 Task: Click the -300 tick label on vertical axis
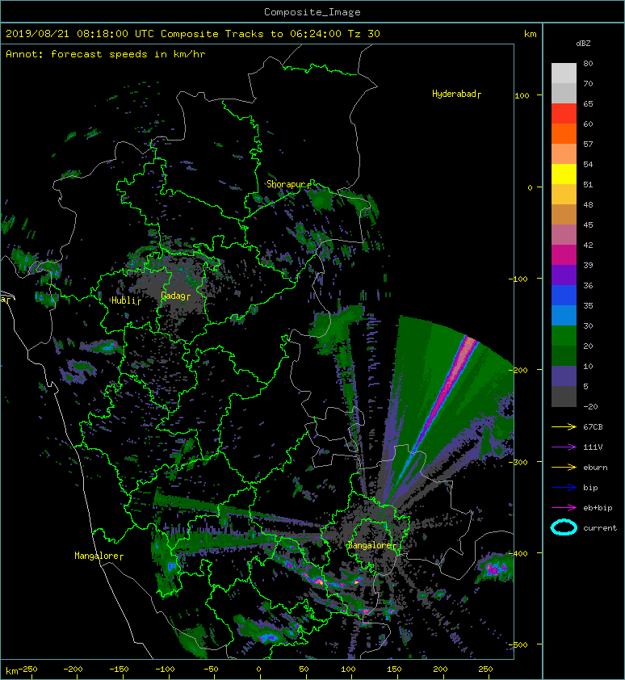tap(518, 462)
